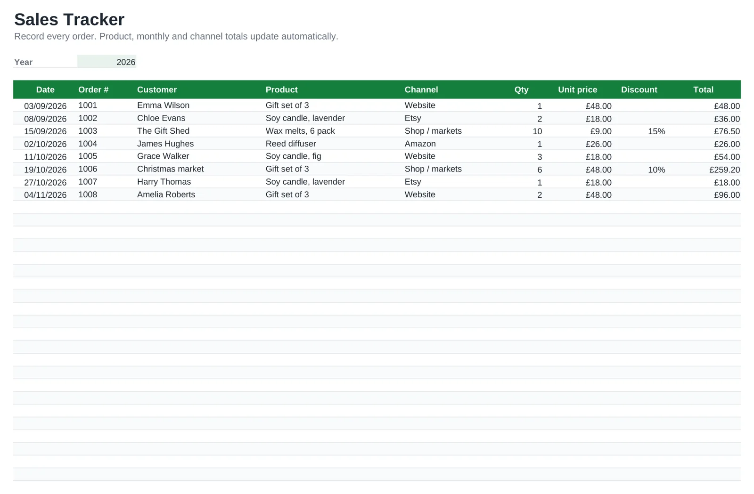
Task: Click the Reed diffuser product cell
Action: click(x=291, y=144)
